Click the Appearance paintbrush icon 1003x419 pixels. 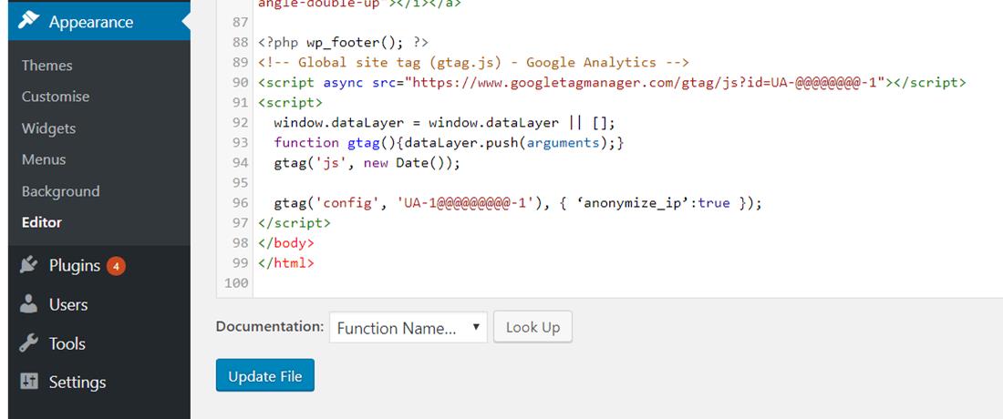[x=29, y=20]
